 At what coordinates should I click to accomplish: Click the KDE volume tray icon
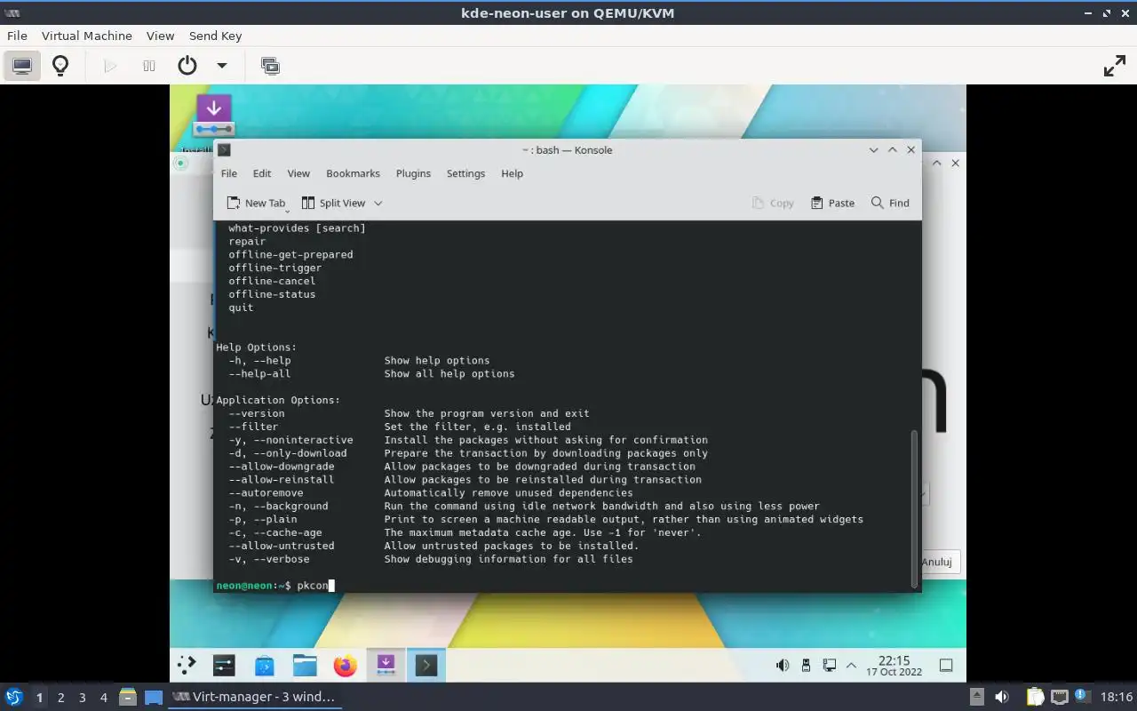783,665
